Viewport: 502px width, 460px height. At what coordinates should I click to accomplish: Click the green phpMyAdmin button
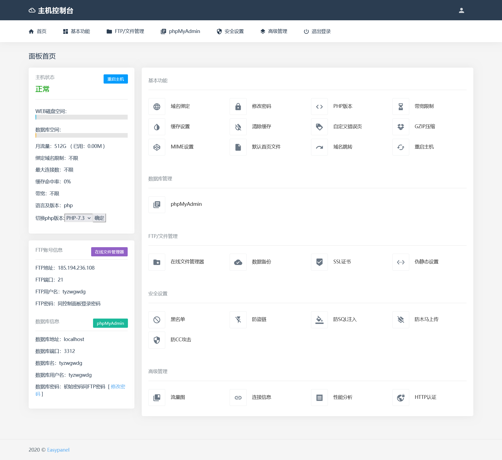(110, 323)
